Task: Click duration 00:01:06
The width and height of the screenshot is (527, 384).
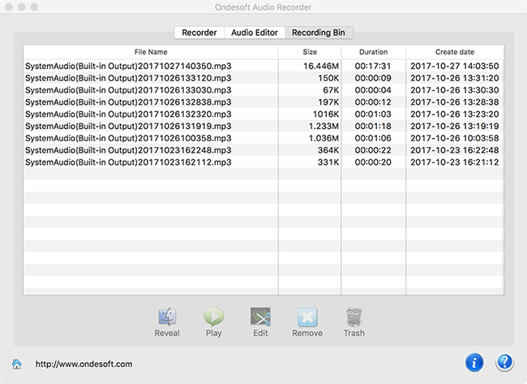Action: coord(373,138)
